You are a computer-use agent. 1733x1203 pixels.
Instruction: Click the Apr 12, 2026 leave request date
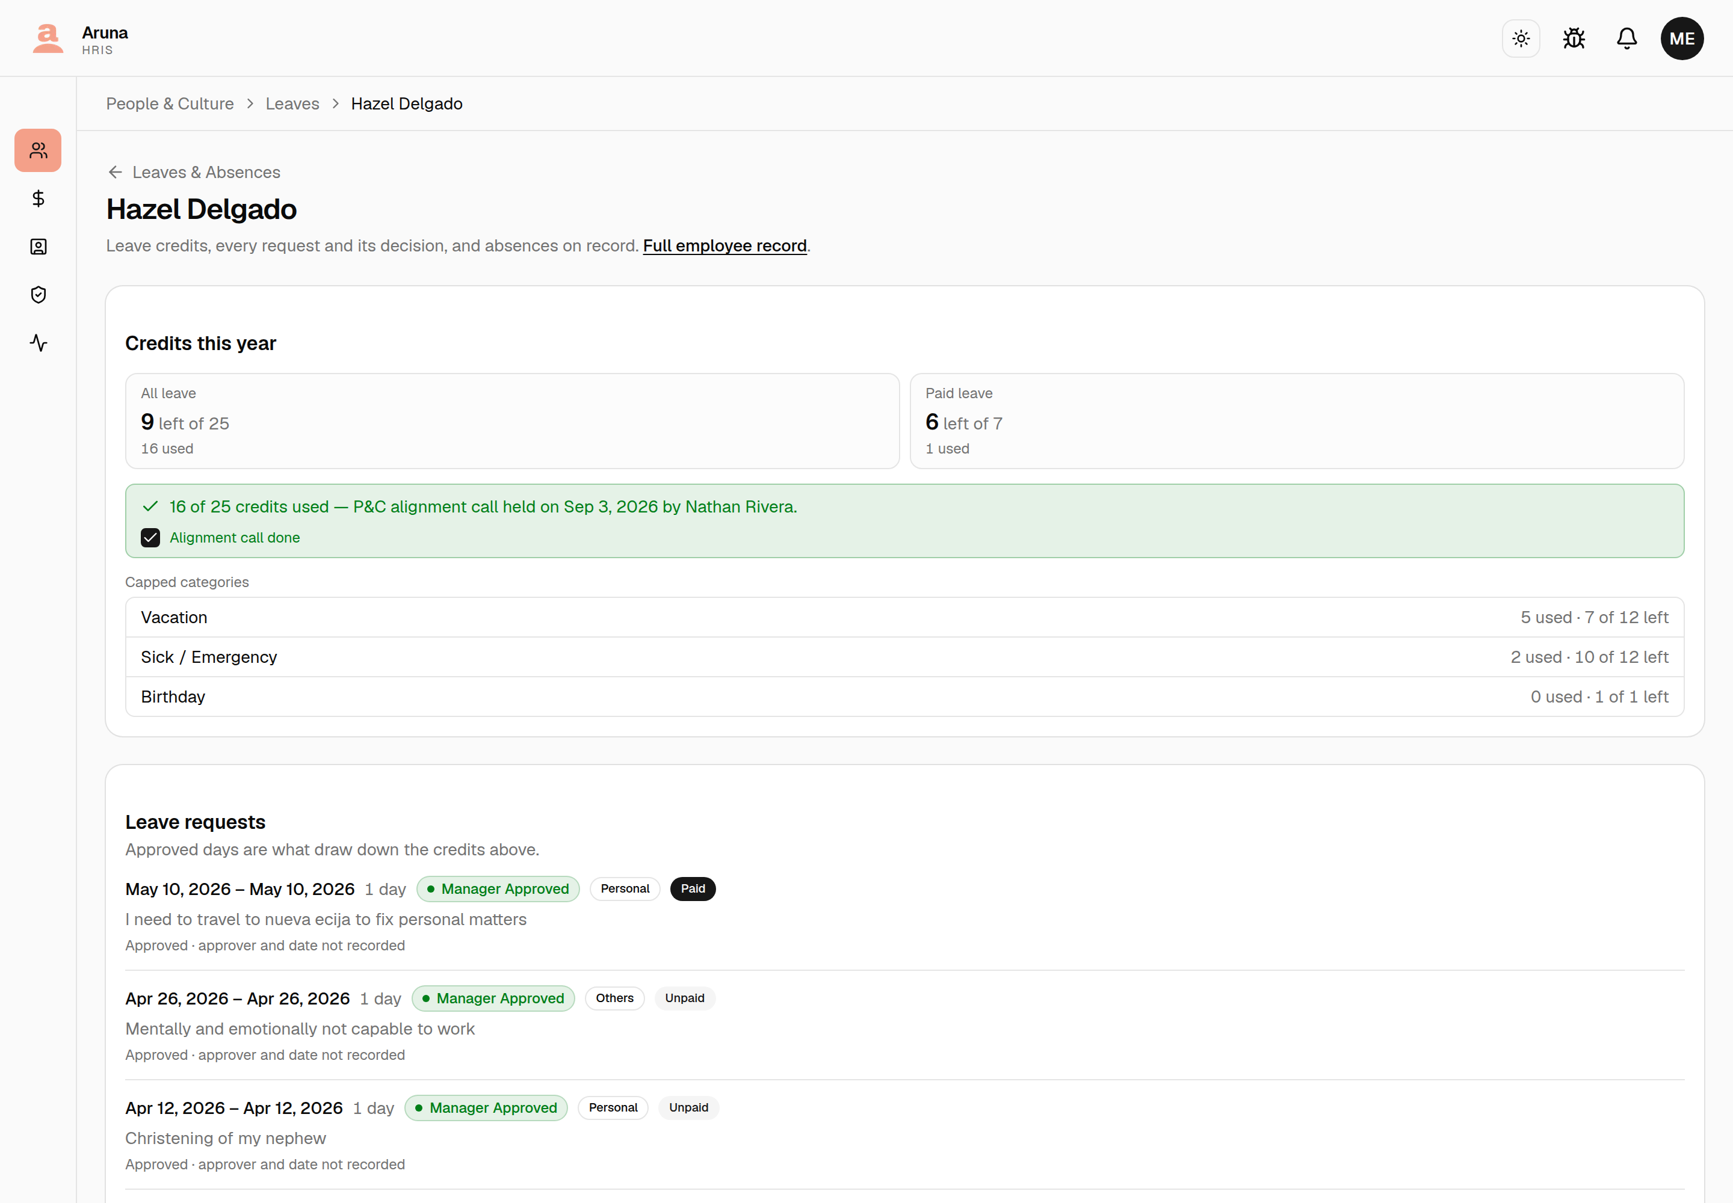click(x=234, y=1108)
